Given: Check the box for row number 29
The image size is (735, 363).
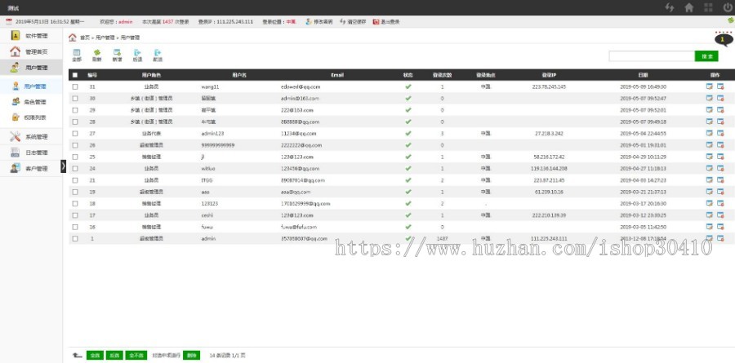Looking at the screenshot, I should coord(75,110).
